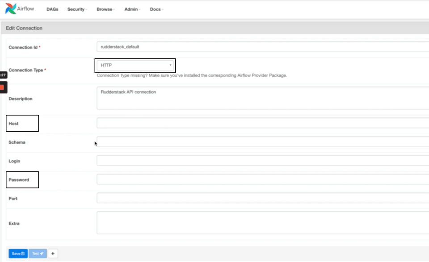The image size is (429, 262).
Task: Click the Description text area
Action: tap(263, 98)
